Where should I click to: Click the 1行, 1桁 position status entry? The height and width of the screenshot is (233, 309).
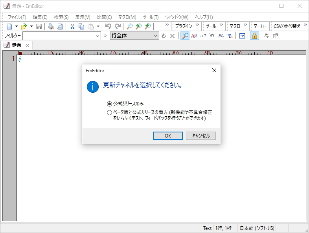pyautogui.click(x=223, y=228)
